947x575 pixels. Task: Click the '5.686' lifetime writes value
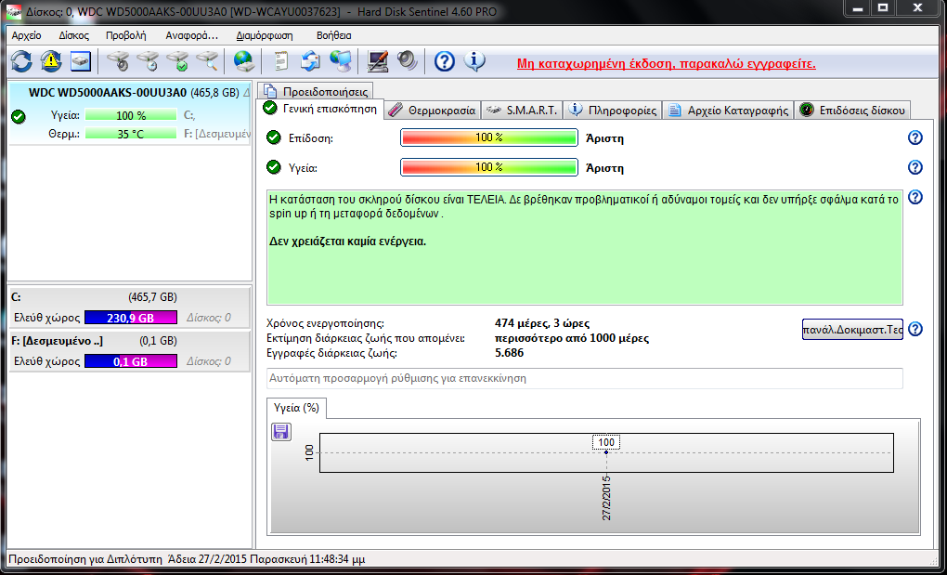click(509, 353)
